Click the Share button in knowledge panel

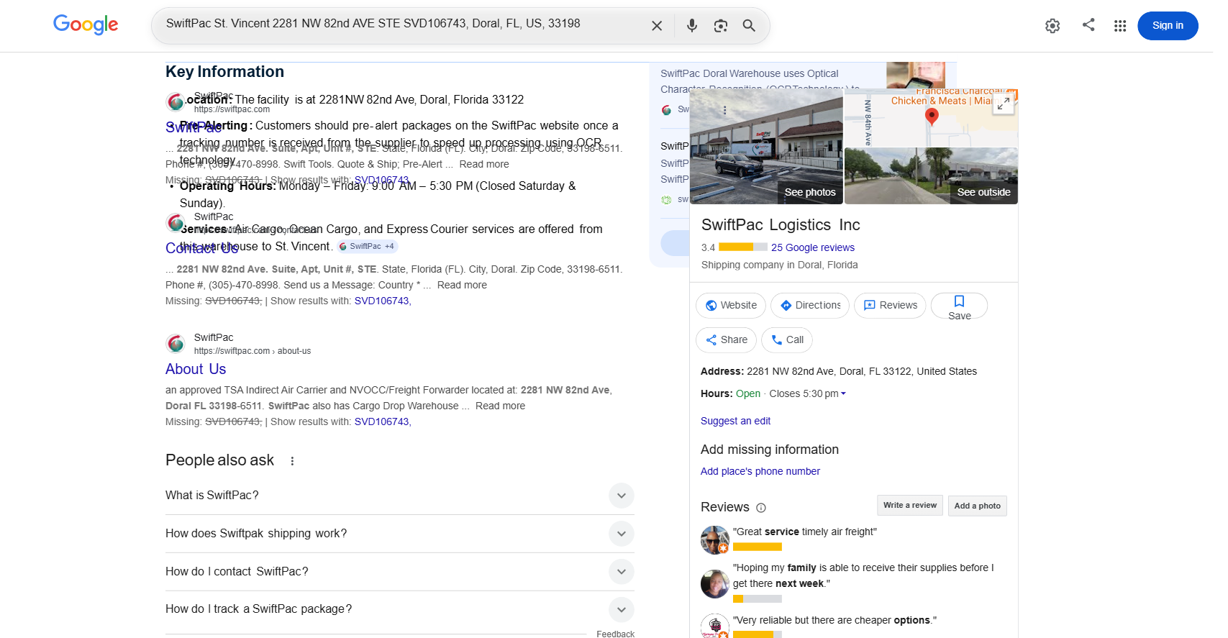(x=726, y=339)
